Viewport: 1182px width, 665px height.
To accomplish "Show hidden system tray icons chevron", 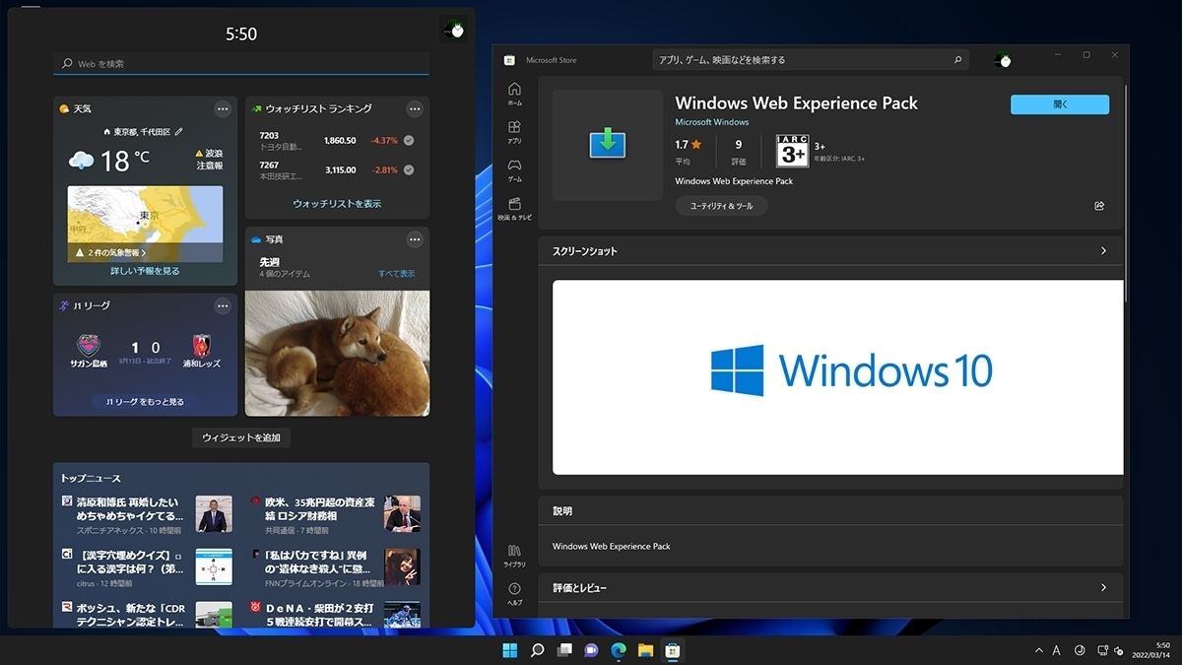I will 1038,650.
